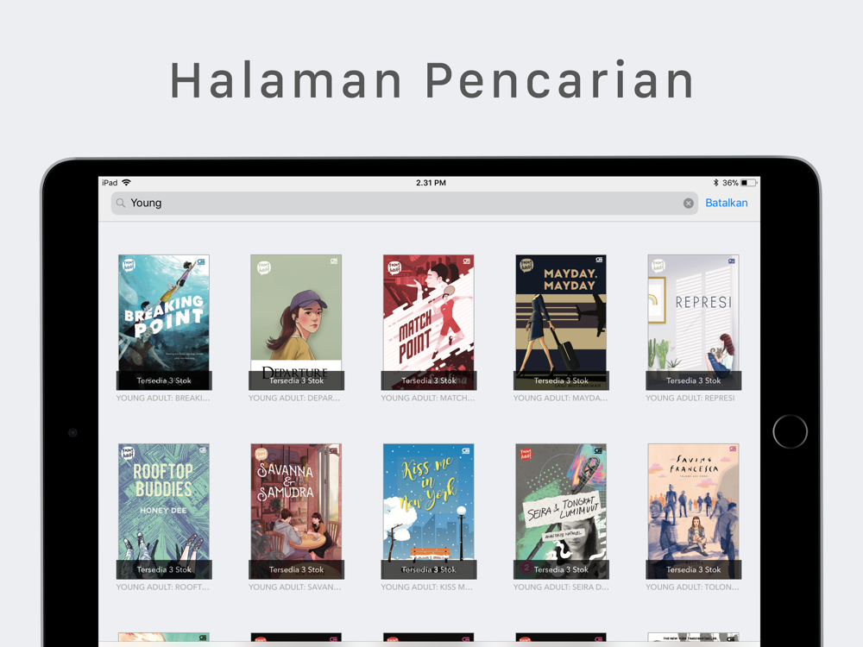Click the Batalkan cancel link
863x647 pixels.
727,203
